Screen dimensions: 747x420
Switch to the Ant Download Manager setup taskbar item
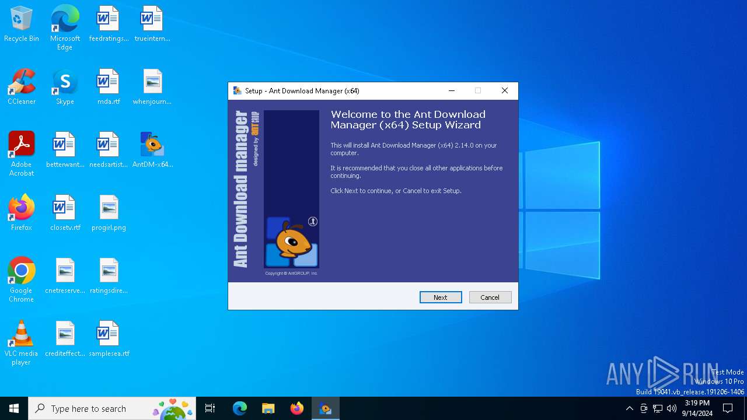pyautogui.click(x=326, y=408)
